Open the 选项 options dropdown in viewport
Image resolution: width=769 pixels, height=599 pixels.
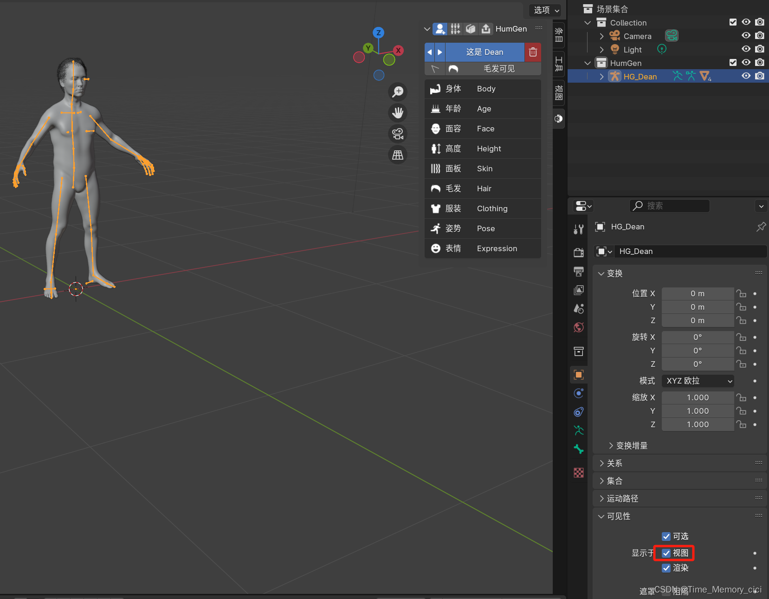[x=546, y=10]
